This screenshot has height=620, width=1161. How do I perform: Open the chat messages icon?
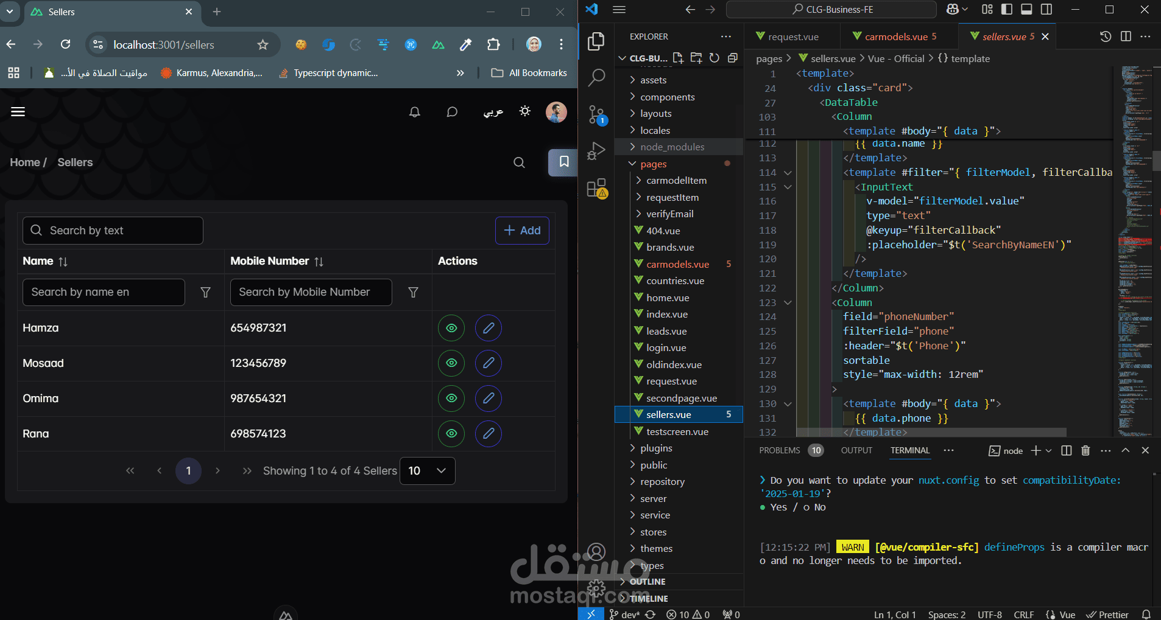[x=452, y=112]
